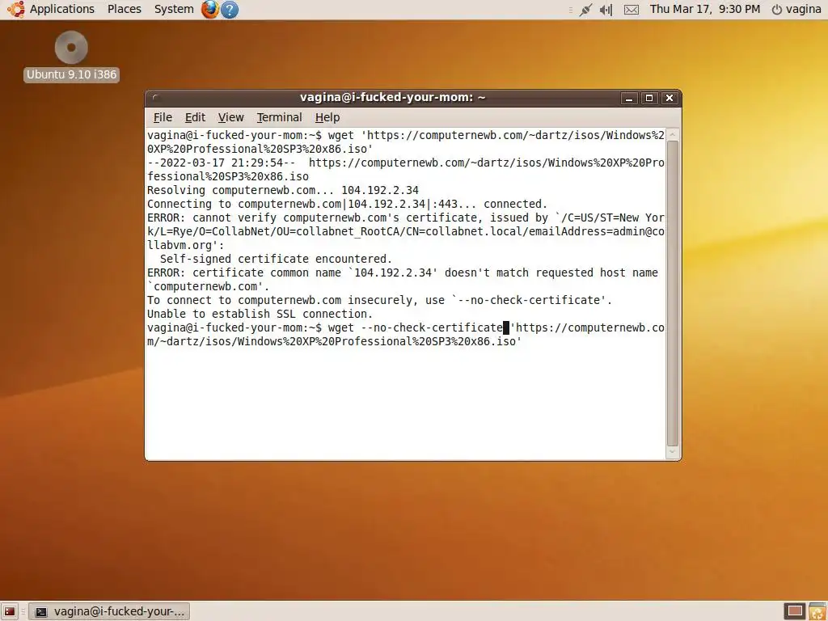Open the terminal Help menu
Image resolution: width=828 pixels, height=621 pixels.
[327, 117]
